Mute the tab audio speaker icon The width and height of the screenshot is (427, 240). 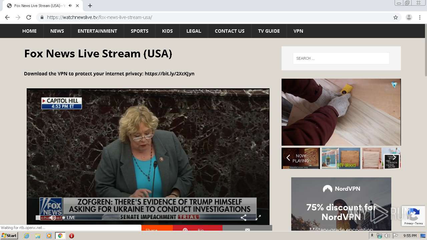tap(70, 6)
